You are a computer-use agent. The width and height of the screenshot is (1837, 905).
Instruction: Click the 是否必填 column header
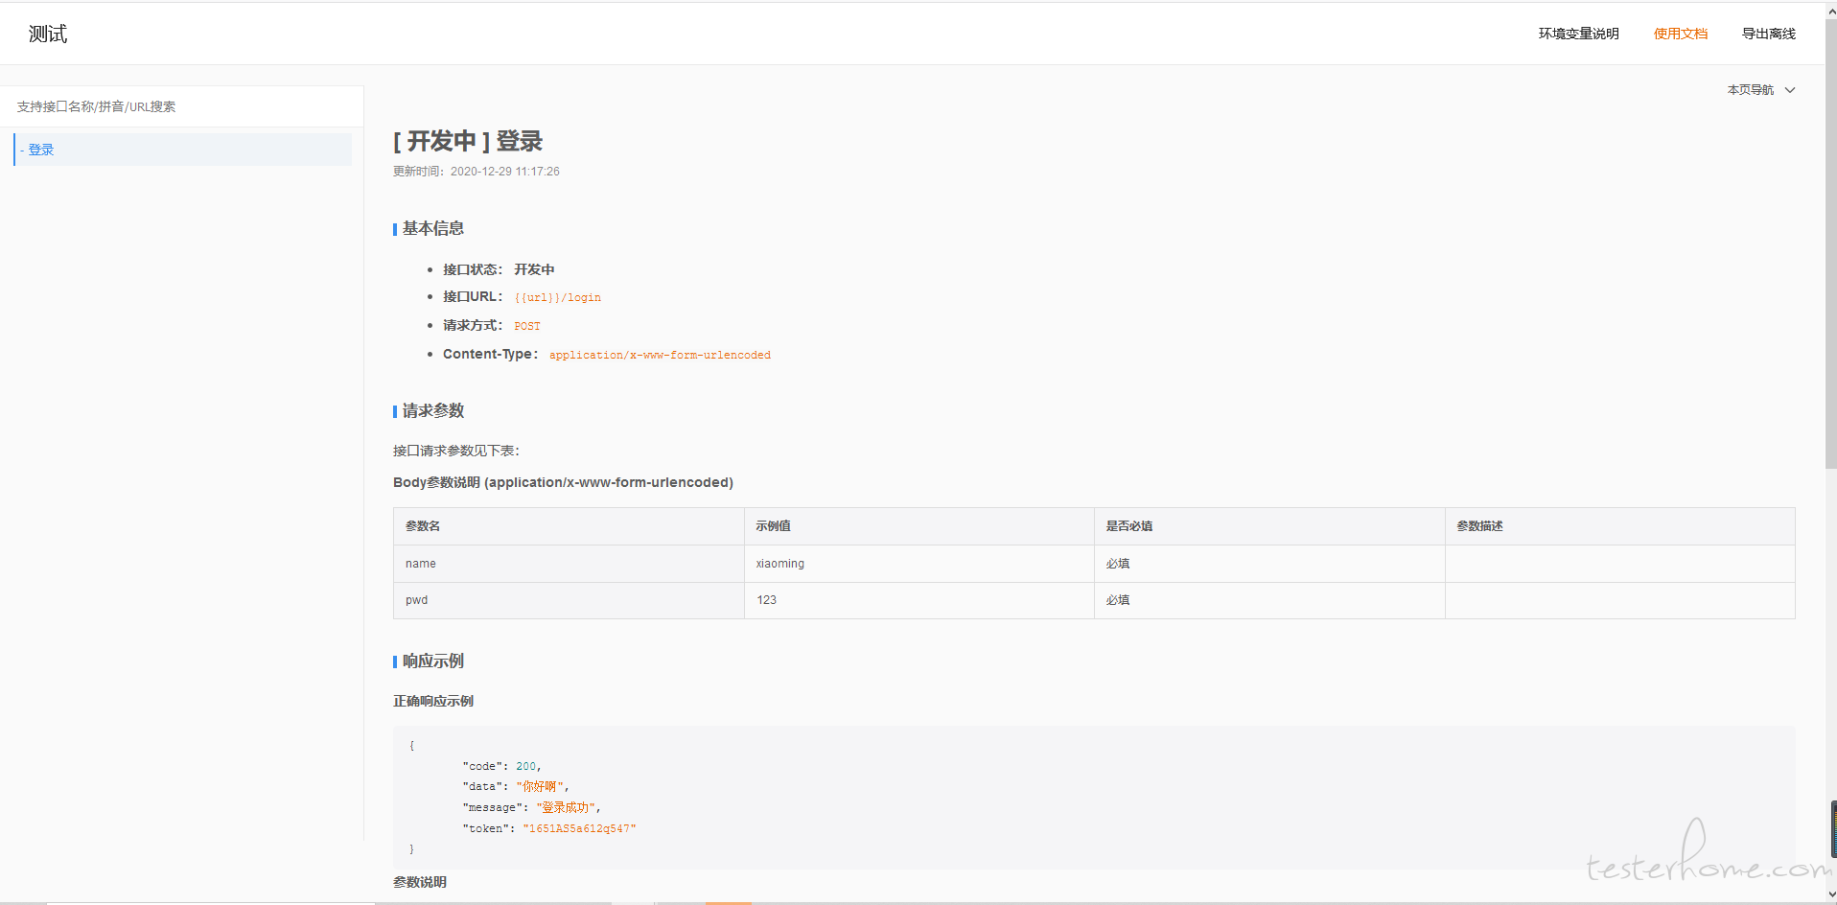[1269, 526]
